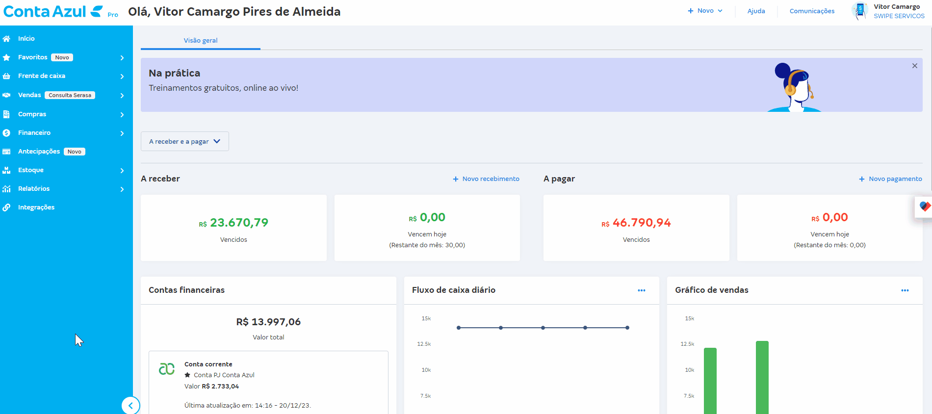Open Fluxo de caixa diário options menu
This screenshot has width=932, height=414.
point(642,290)
